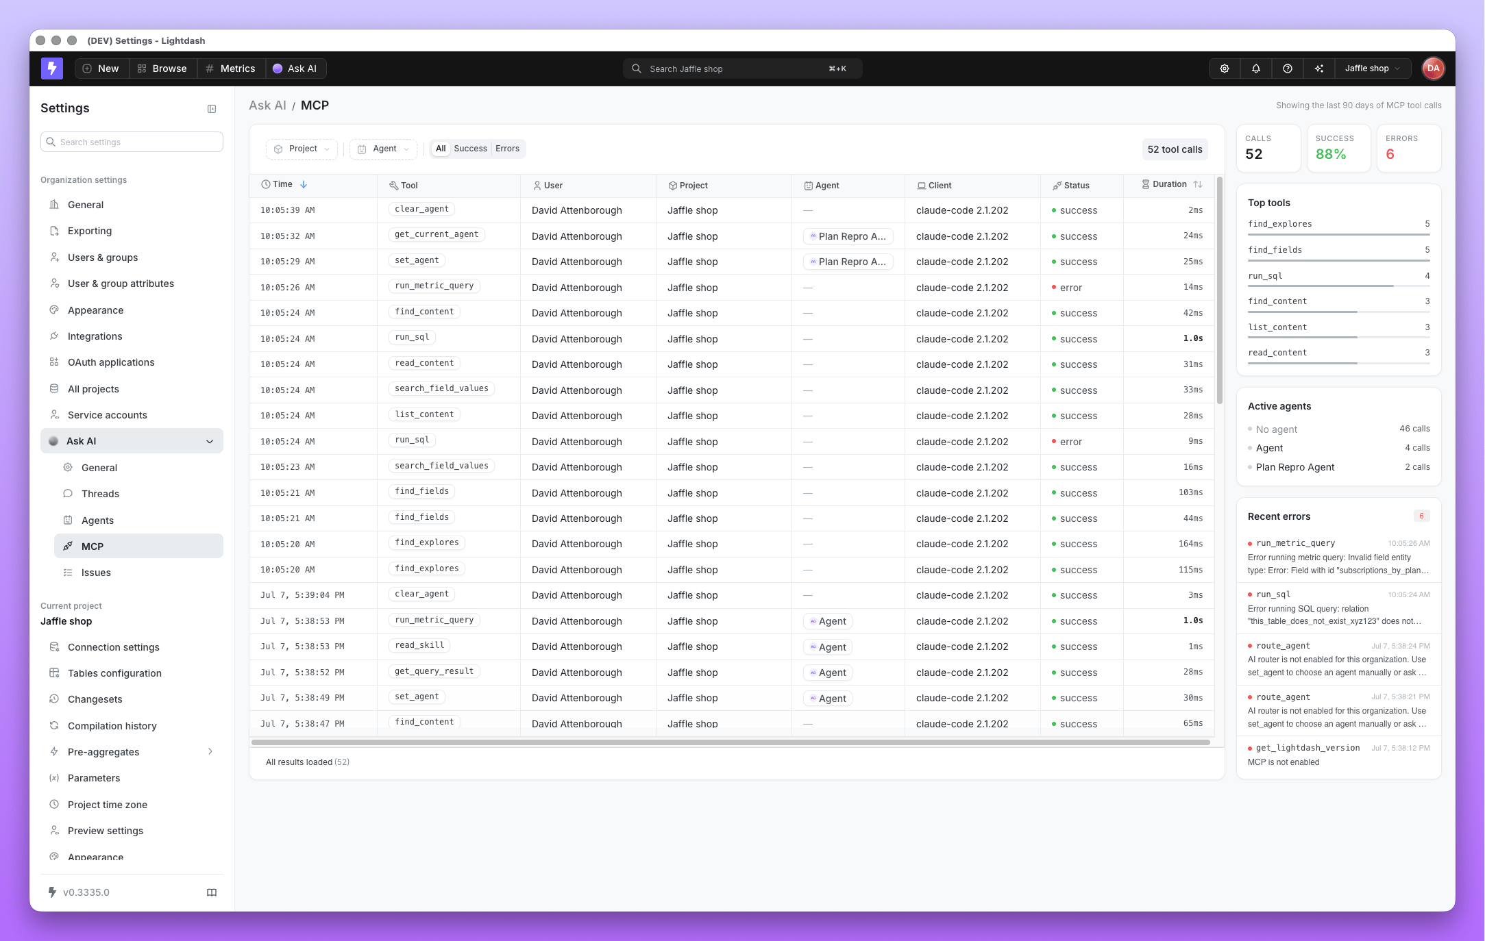
Task: Open Ask AI Issues page
Action: pos(138,573)
